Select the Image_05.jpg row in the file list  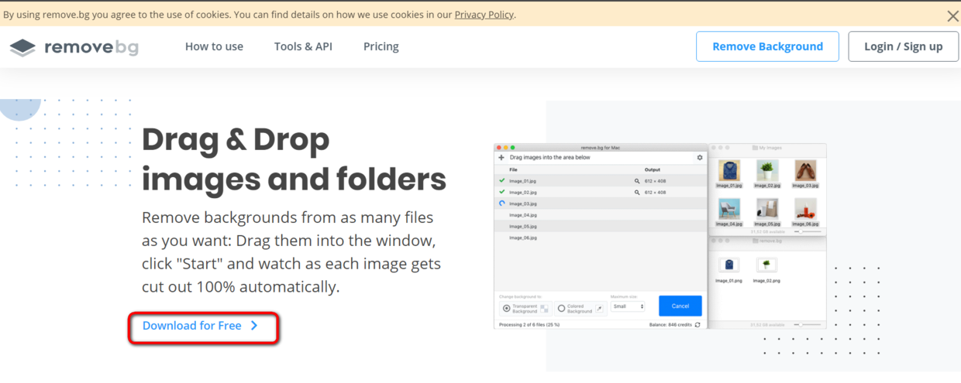601,226
